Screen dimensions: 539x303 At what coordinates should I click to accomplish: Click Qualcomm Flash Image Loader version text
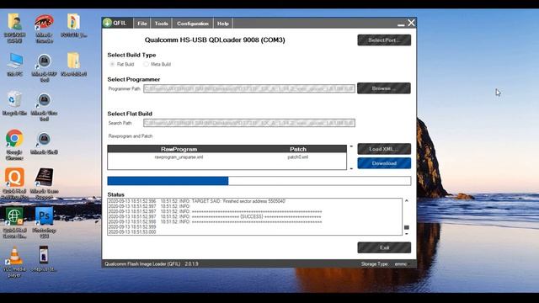click(x=152, y=263)
